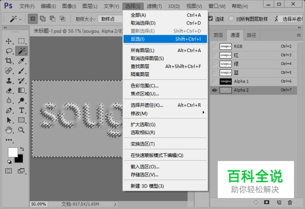This screenshot has width=305, height=209.
Task: Switch to the 路径 tab
Action: tap(251, 35)
